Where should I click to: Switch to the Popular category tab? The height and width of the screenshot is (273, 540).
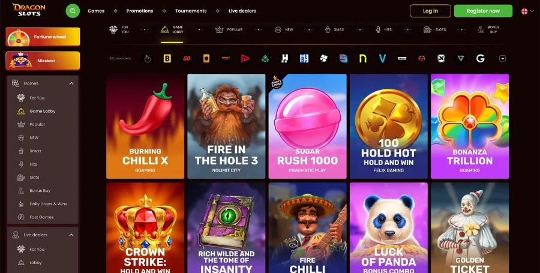click(x=229, y=29)
